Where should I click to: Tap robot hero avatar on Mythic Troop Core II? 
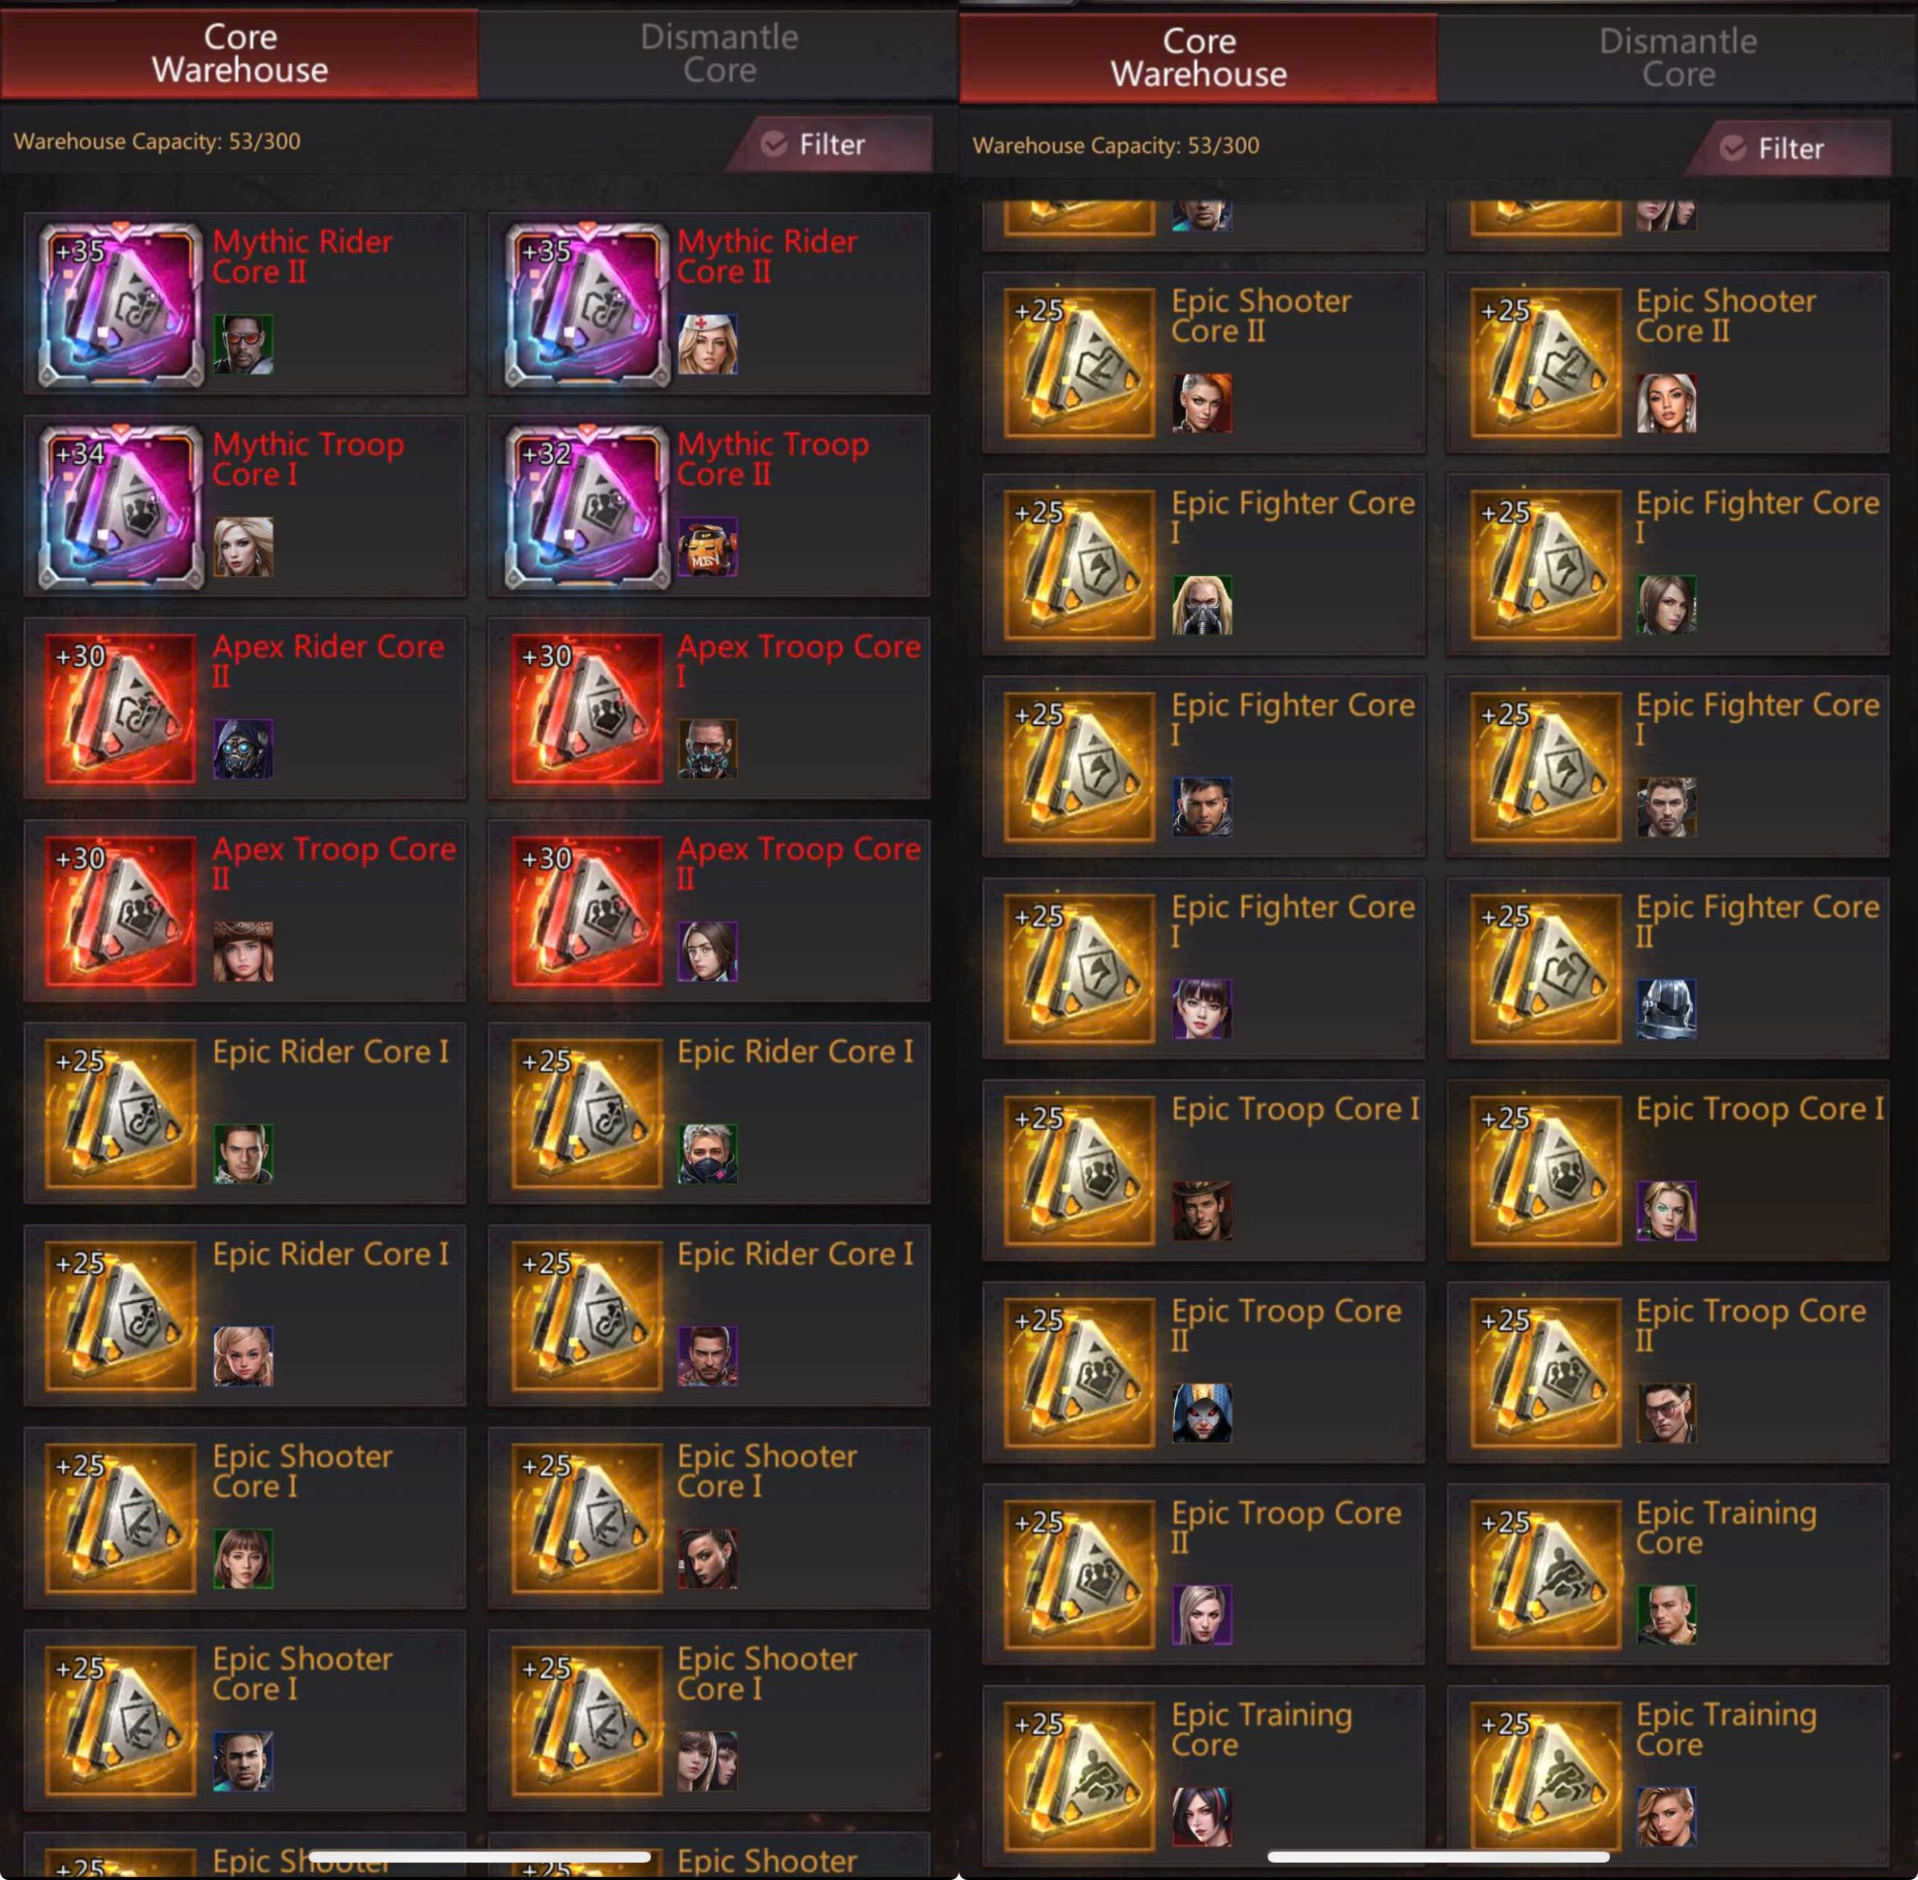pyautogui.click(x=707, y=547)
